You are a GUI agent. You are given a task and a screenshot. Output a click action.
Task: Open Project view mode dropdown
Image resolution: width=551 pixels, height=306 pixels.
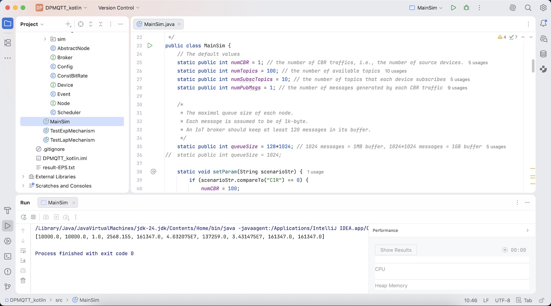32,24
